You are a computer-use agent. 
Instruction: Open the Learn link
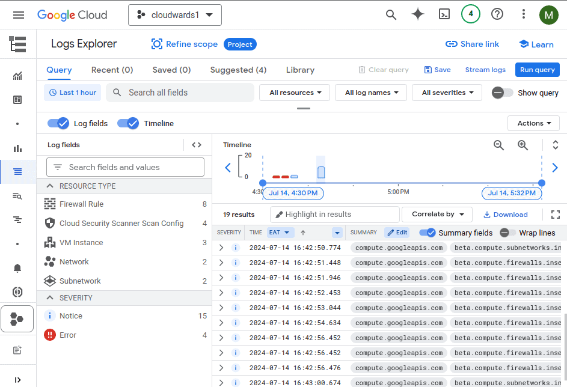[536, 44]
